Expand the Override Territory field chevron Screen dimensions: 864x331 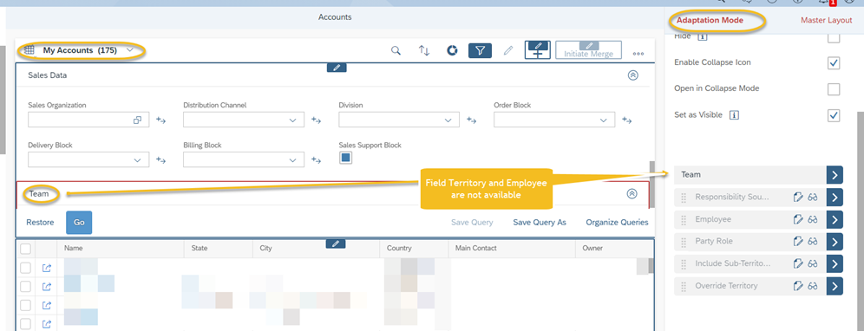pos(835,287)
